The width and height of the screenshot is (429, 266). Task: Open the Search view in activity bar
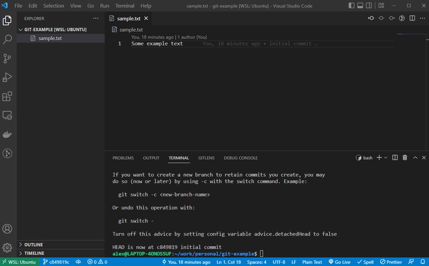[7, 39]
